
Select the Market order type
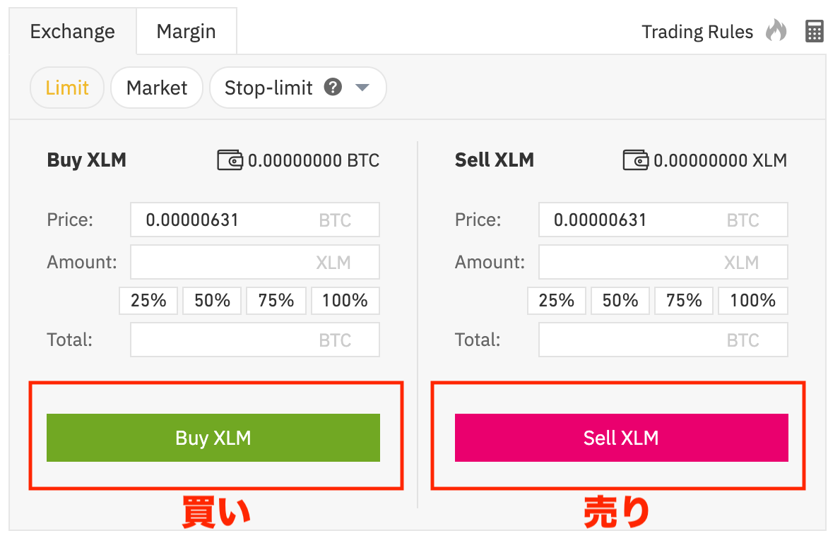pyautogui.click(x=156, y=88)
